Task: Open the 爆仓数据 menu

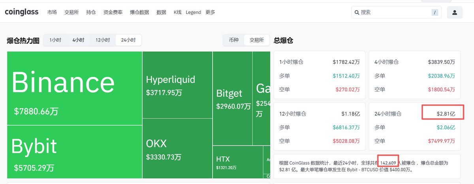Action: [x=139, y=13]
